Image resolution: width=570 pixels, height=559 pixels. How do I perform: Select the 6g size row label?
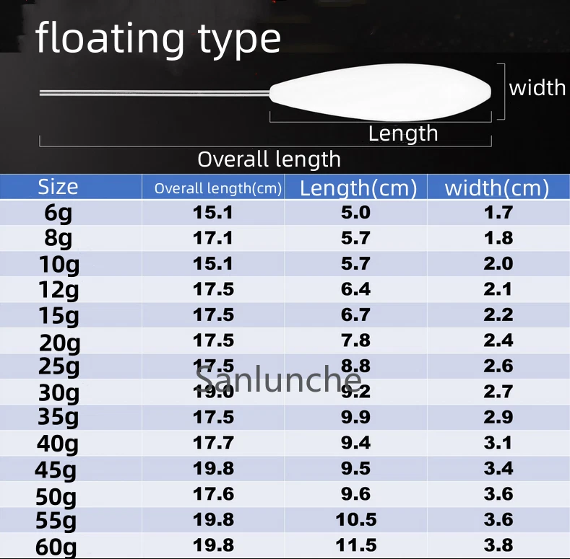click(x=58, y=213)
